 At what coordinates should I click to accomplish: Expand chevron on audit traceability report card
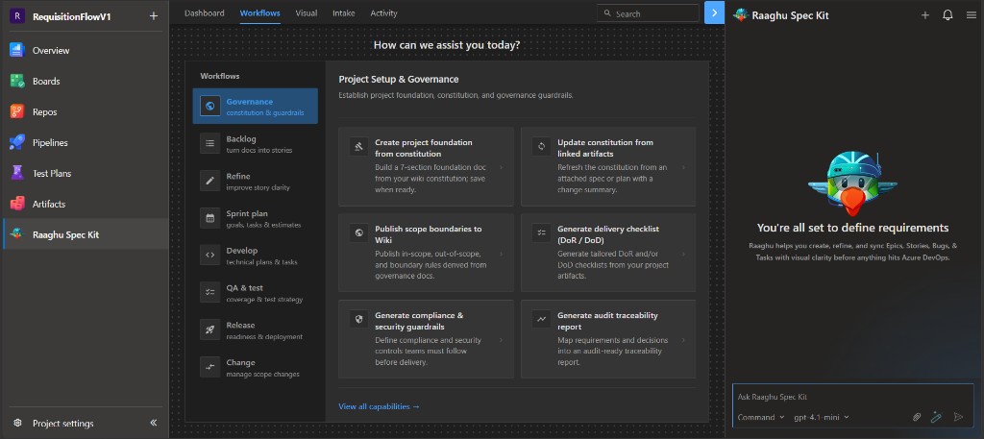[683, 340]
